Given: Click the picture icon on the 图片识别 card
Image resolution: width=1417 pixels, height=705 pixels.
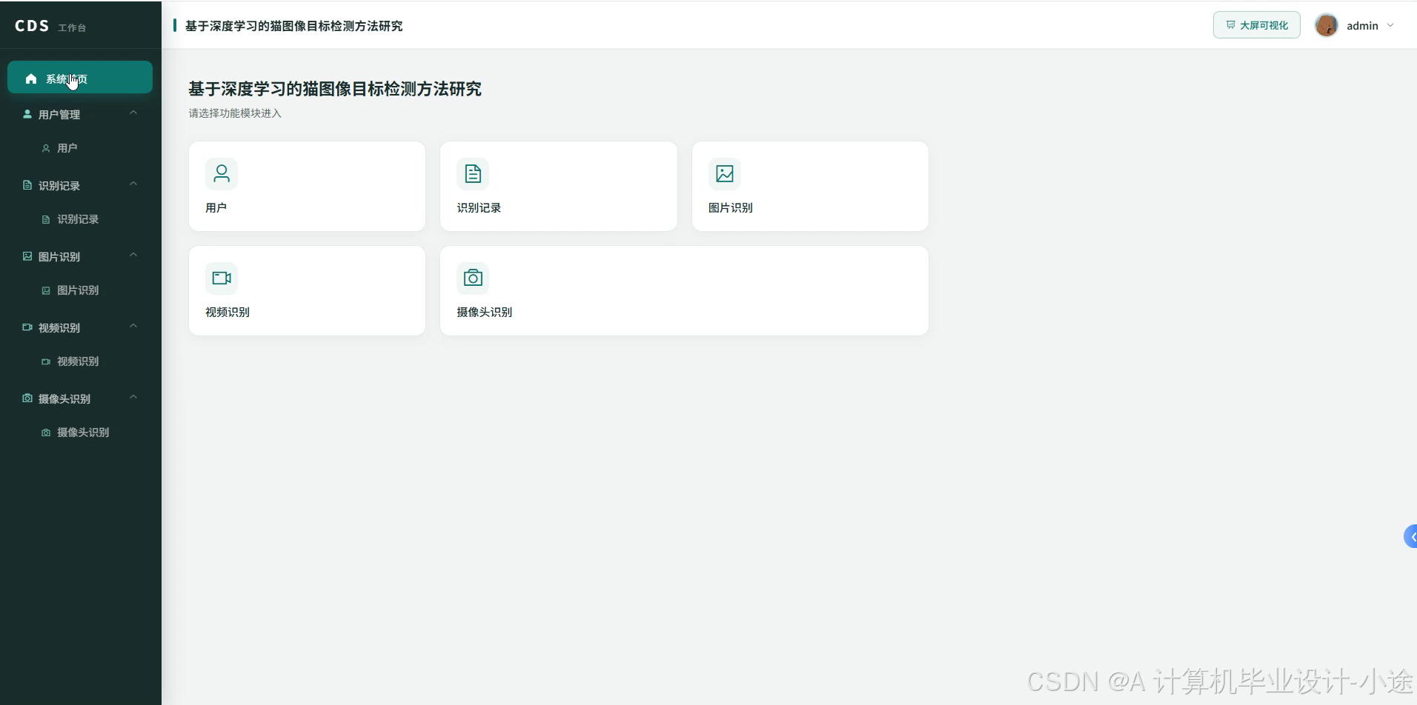Looking at the screenshot, I should point(725,174).
